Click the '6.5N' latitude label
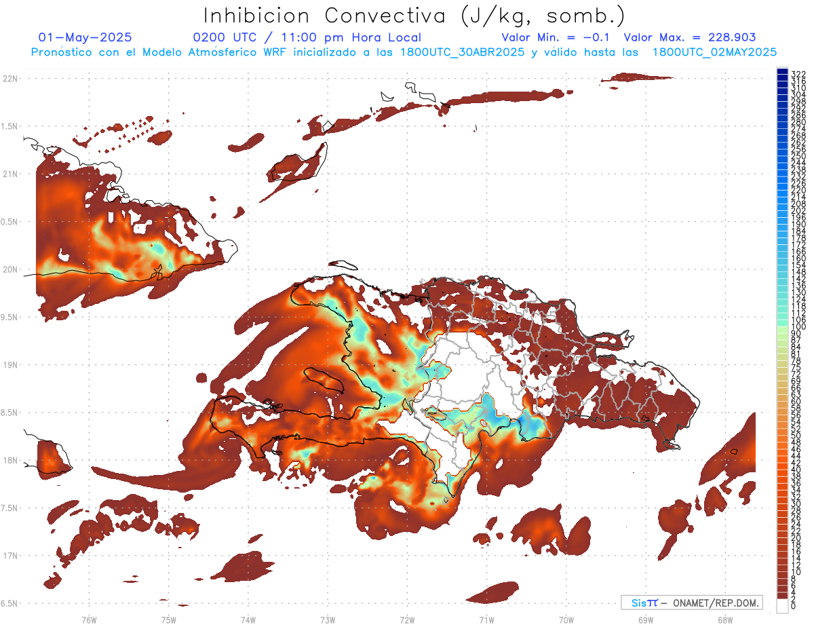This screenshot has height=629, width=814. pos(10,603)
